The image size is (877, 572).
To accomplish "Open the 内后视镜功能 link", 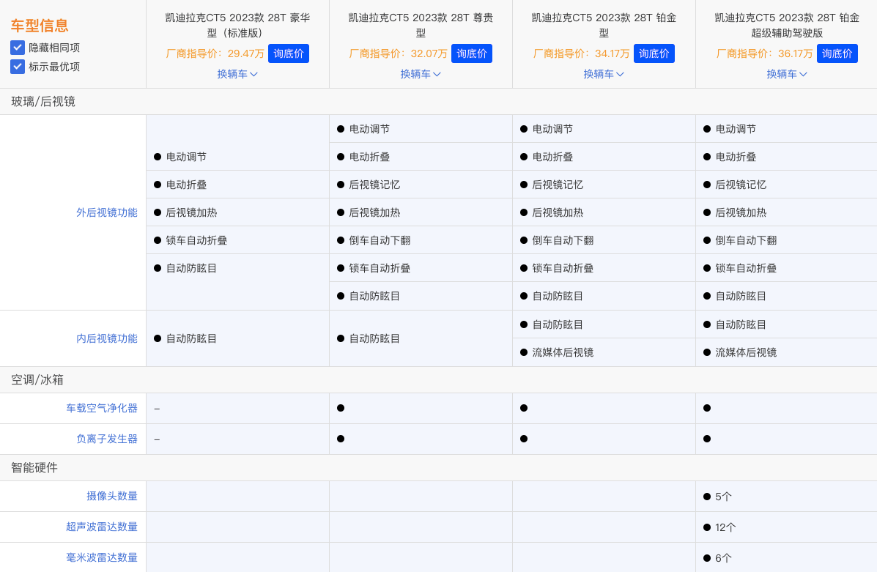I will pyautogui.click(x=107, y=338).
